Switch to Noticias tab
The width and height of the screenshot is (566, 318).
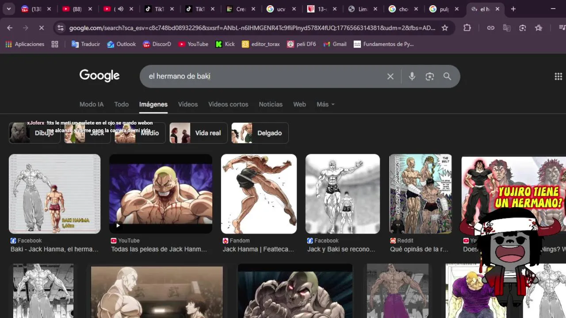tap(271, 104)
